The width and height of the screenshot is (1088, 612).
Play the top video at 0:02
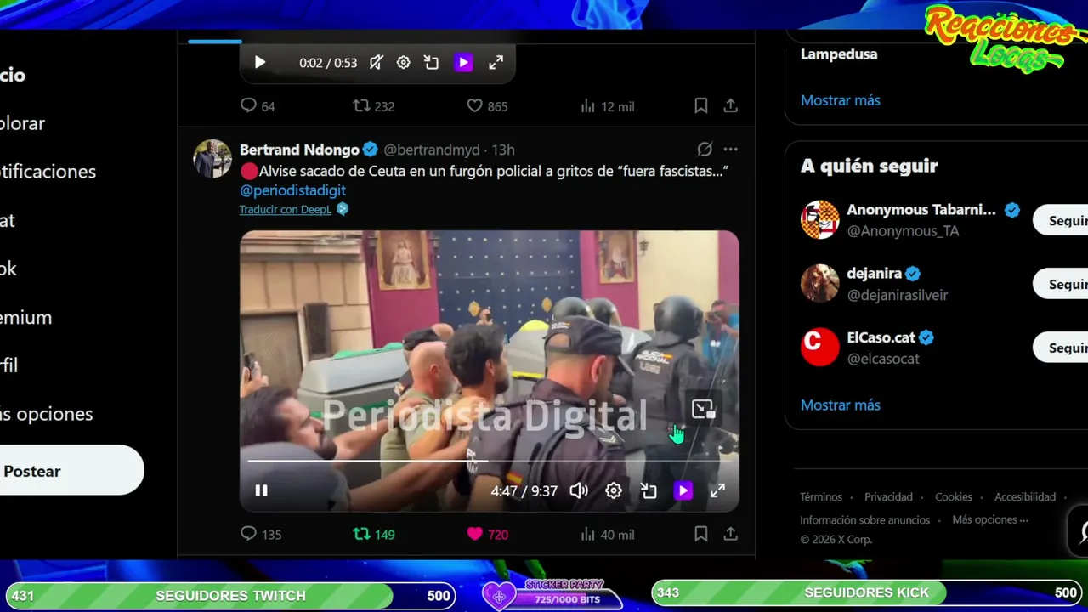(x=260, y=62)
